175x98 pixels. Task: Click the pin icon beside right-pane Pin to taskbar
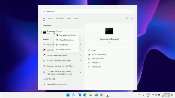[89, 67]
